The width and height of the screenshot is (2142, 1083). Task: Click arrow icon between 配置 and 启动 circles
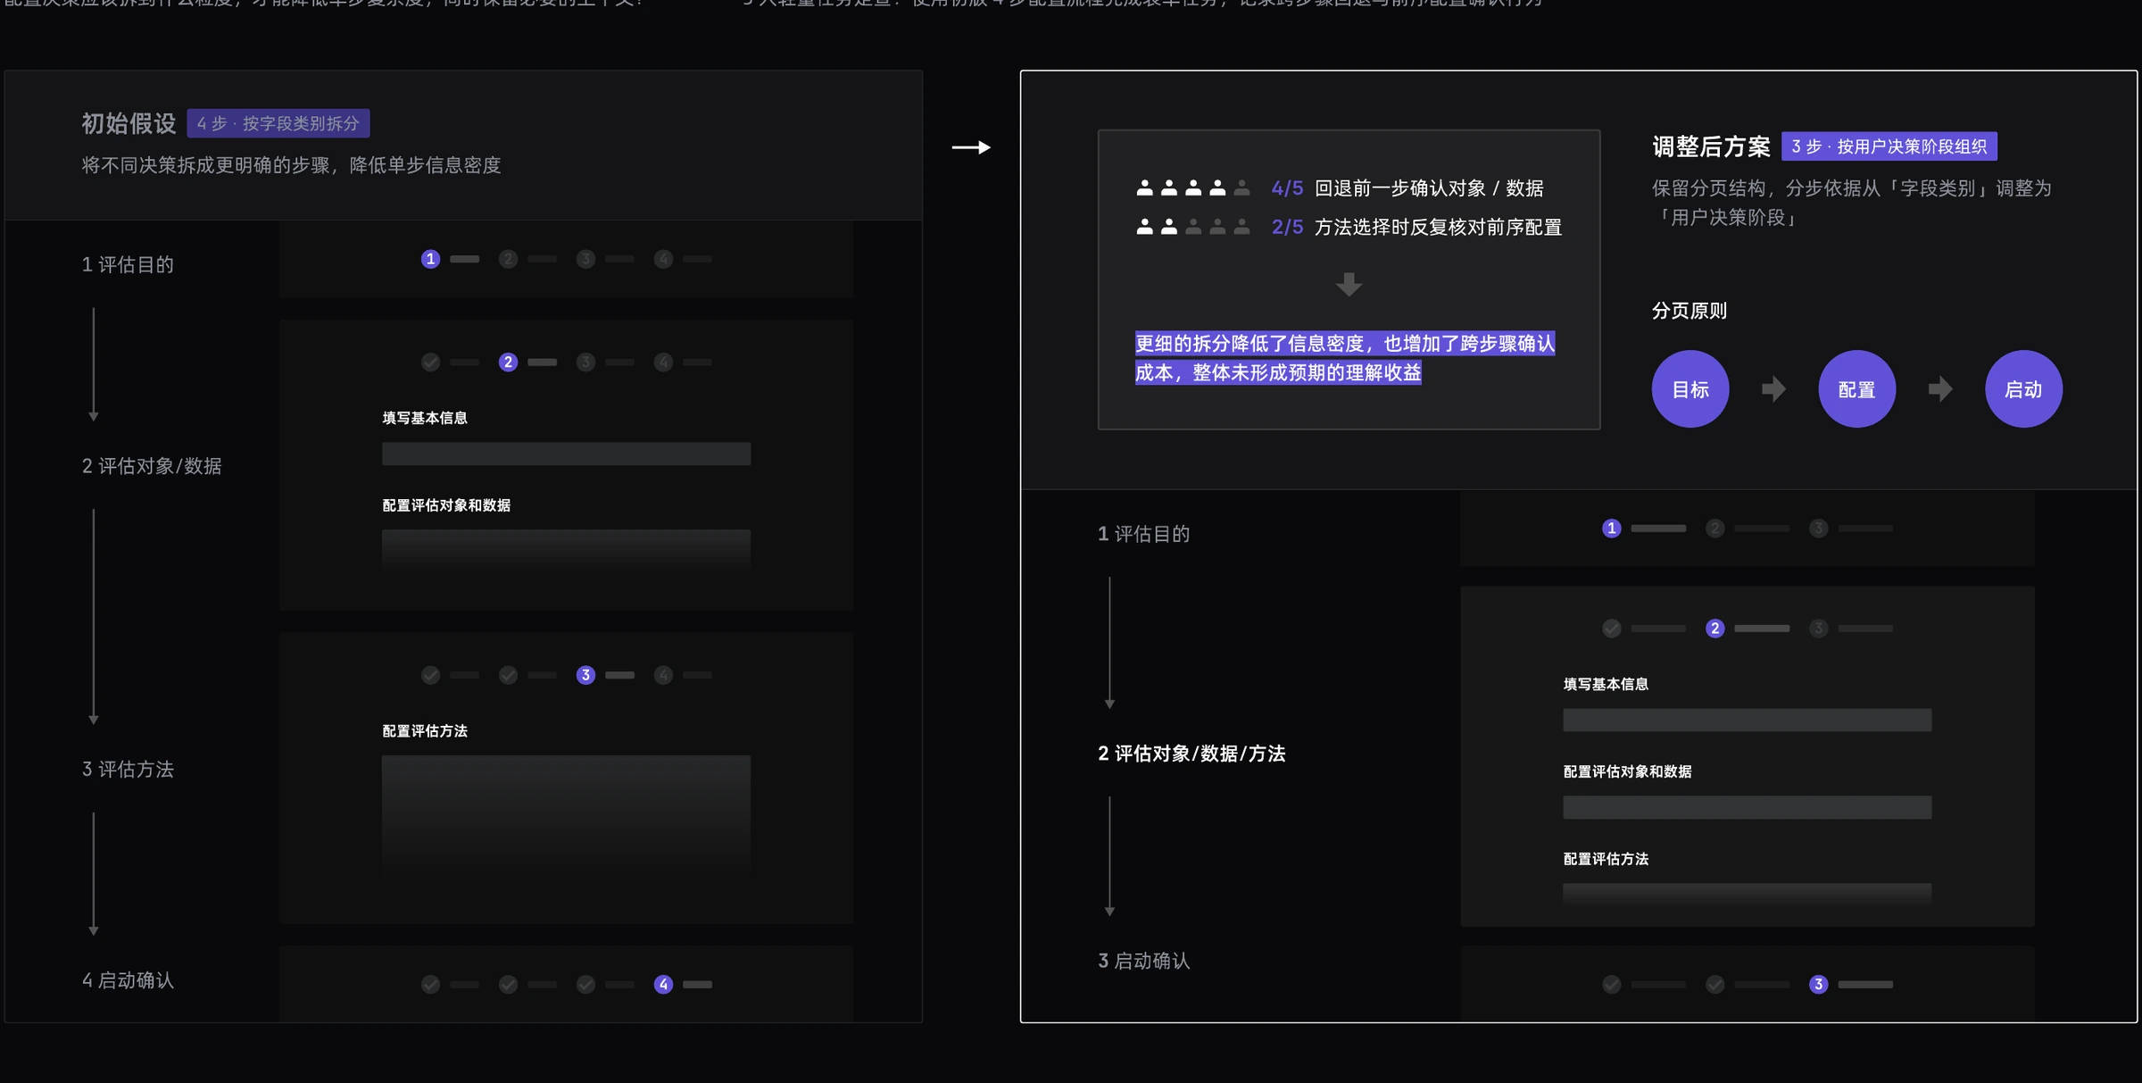pyautogui.click(x=1940, y=388)
